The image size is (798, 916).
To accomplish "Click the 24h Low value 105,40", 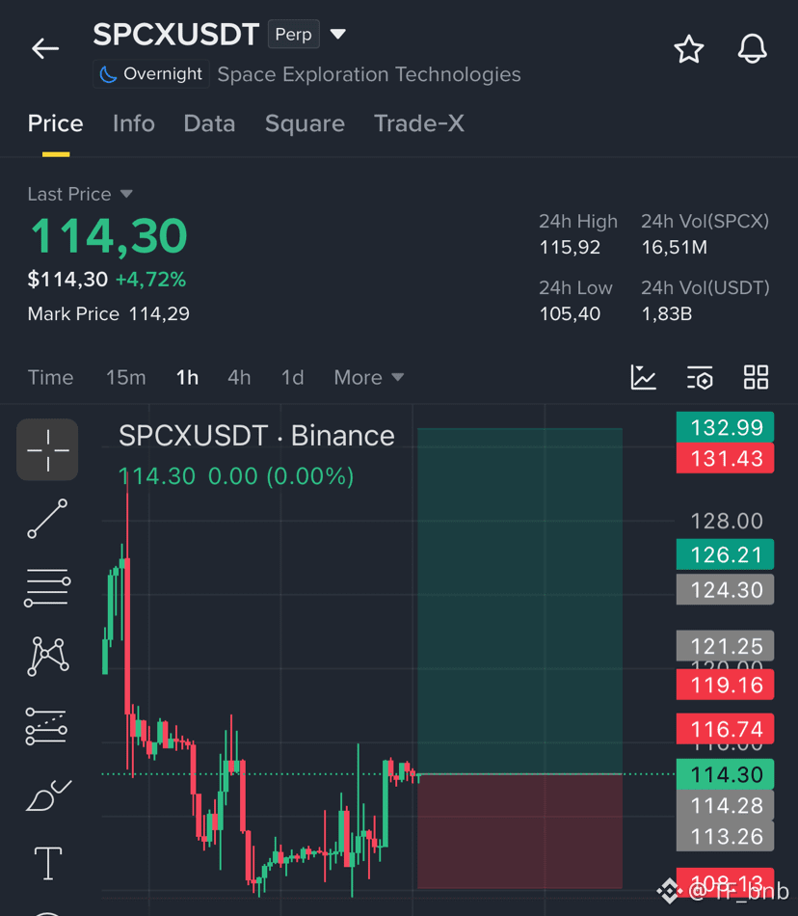I will pyautogui.click(x=570, y=313).
